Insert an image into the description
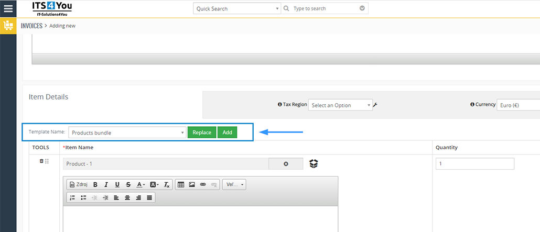540x232 pixels. (x=192, y=185)
